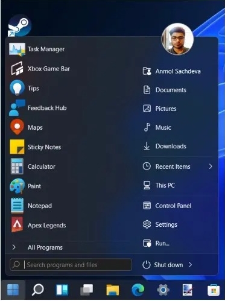Screen dimensions: 225x301
Task: Select the Task Manager label
Action: pyautogui.click(x=46, y=49)
